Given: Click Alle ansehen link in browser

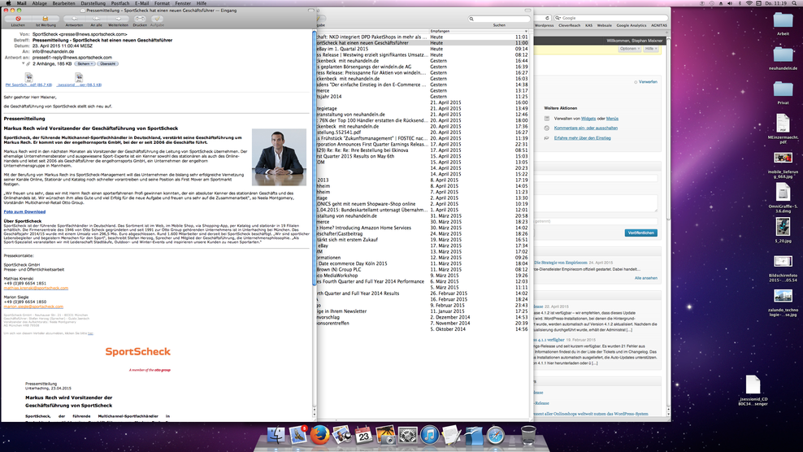Looking at the screenshot, I should coord(646,278).
